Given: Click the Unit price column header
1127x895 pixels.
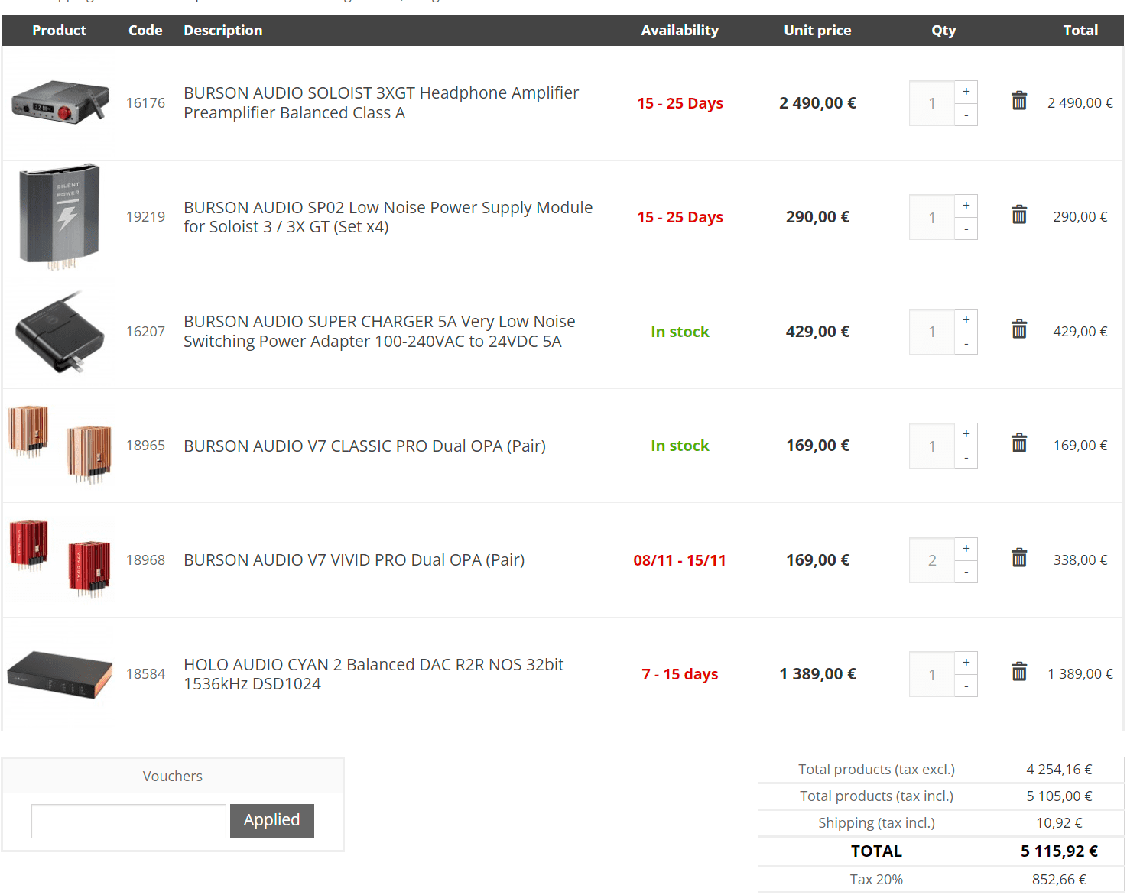Looking at the screenshot, I should coord(817,31).
